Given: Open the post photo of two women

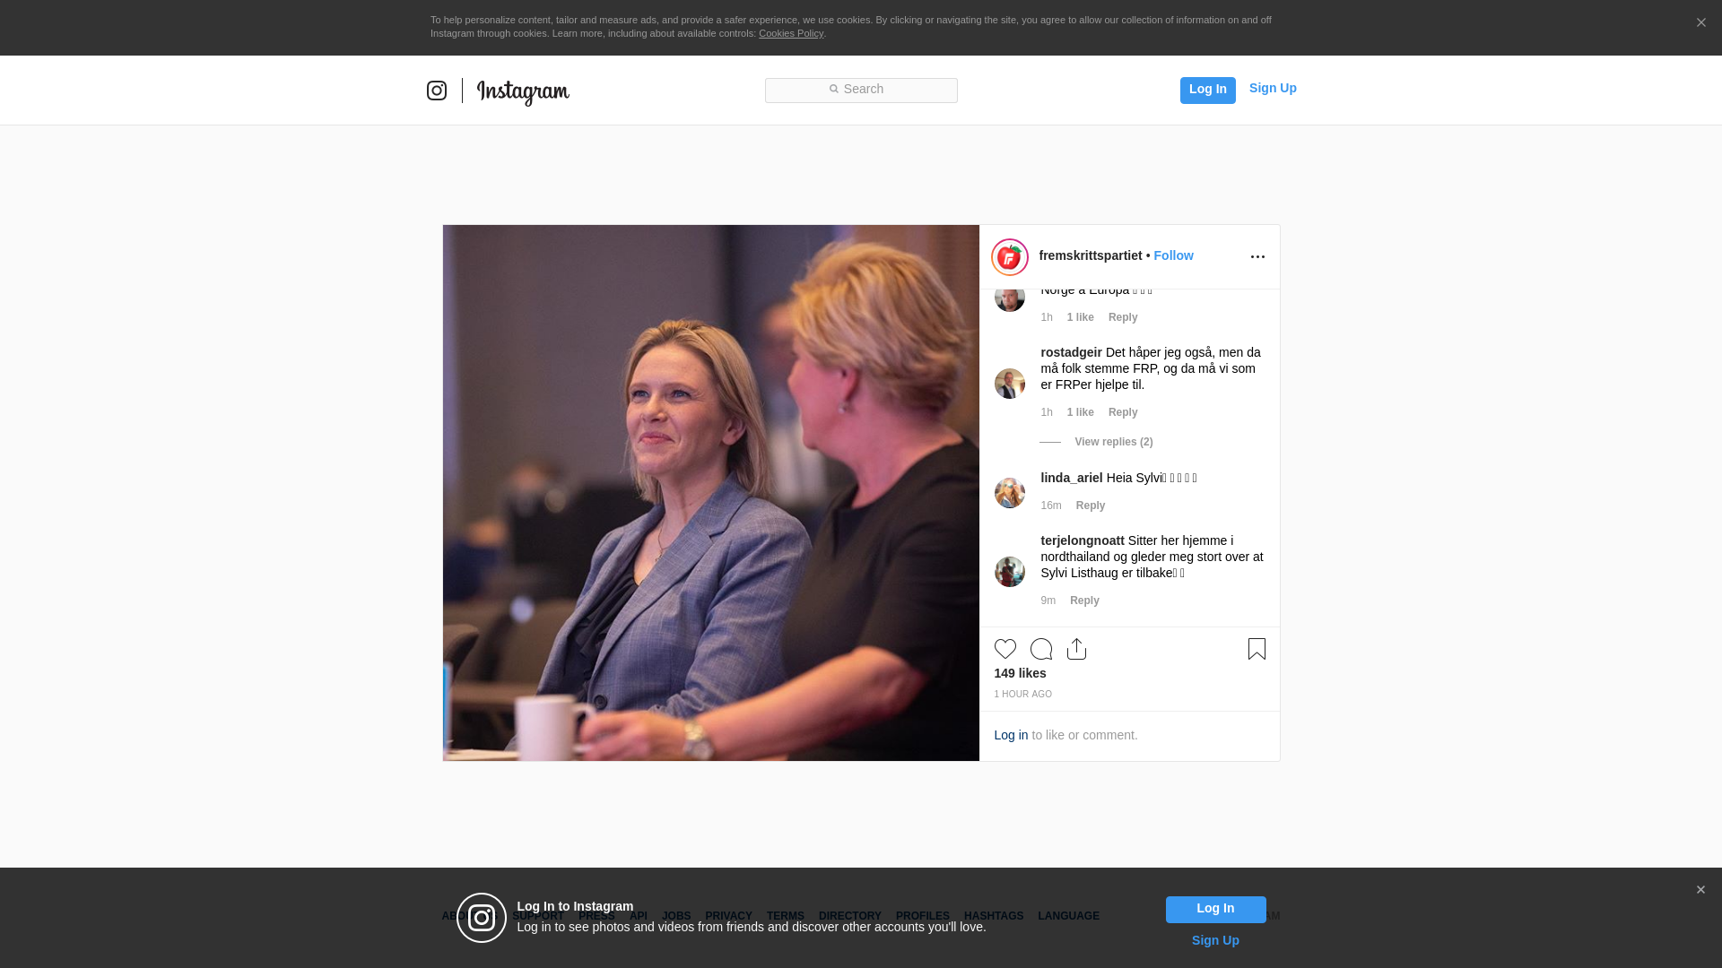Looking at the screenshot, I should [x=710, y=493].
